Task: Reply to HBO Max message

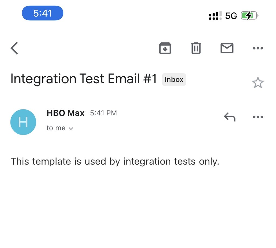Action: coord(230,117)
